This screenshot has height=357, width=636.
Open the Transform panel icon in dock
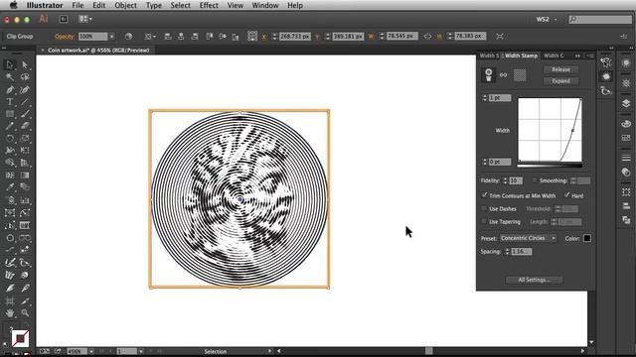[x=626, y=192]
